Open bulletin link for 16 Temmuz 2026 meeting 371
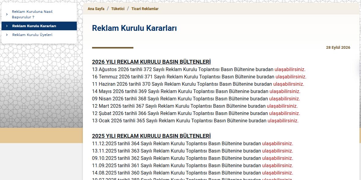 click(x=291, y=77)
